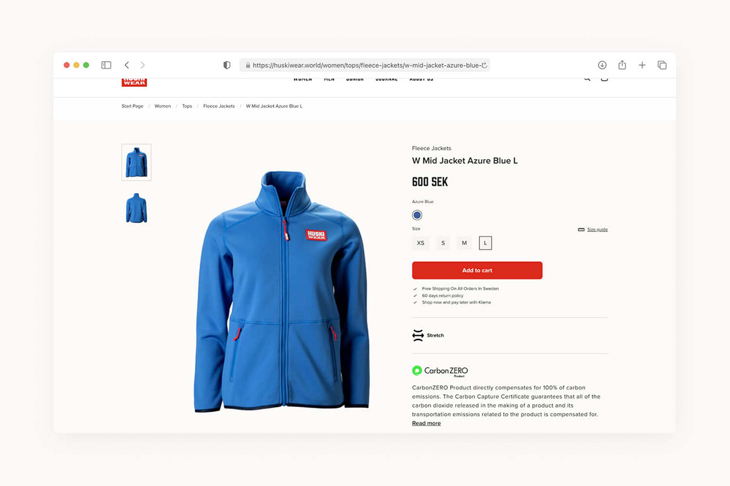
Task: Select size XS
Action: click(x=420, y=243)
